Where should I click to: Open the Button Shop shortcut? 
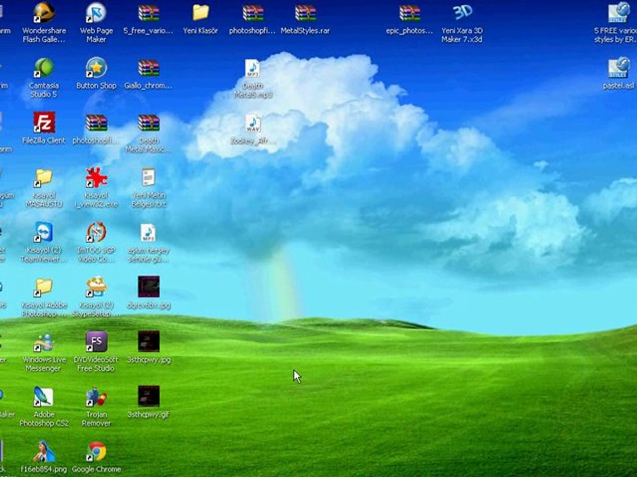pos(96,68)
